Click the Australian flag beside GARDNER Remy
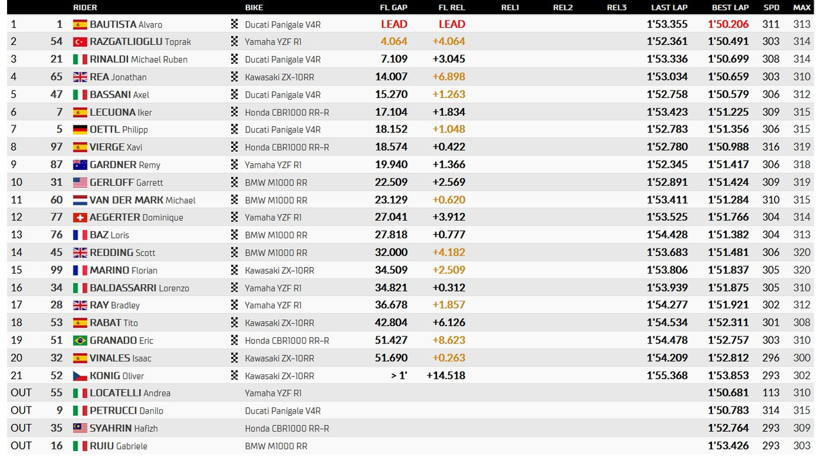Viewport: 824px width, 460px height. click(80, 165)
